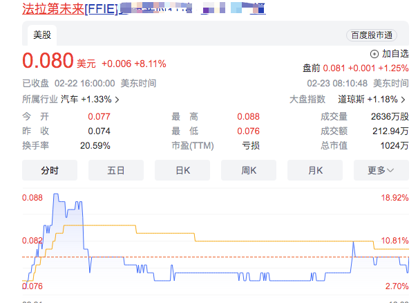The width and height of the screenshot is (418, 303).
Task: Switch to the 分时 chart tab
Action: [x=50, y=170]
